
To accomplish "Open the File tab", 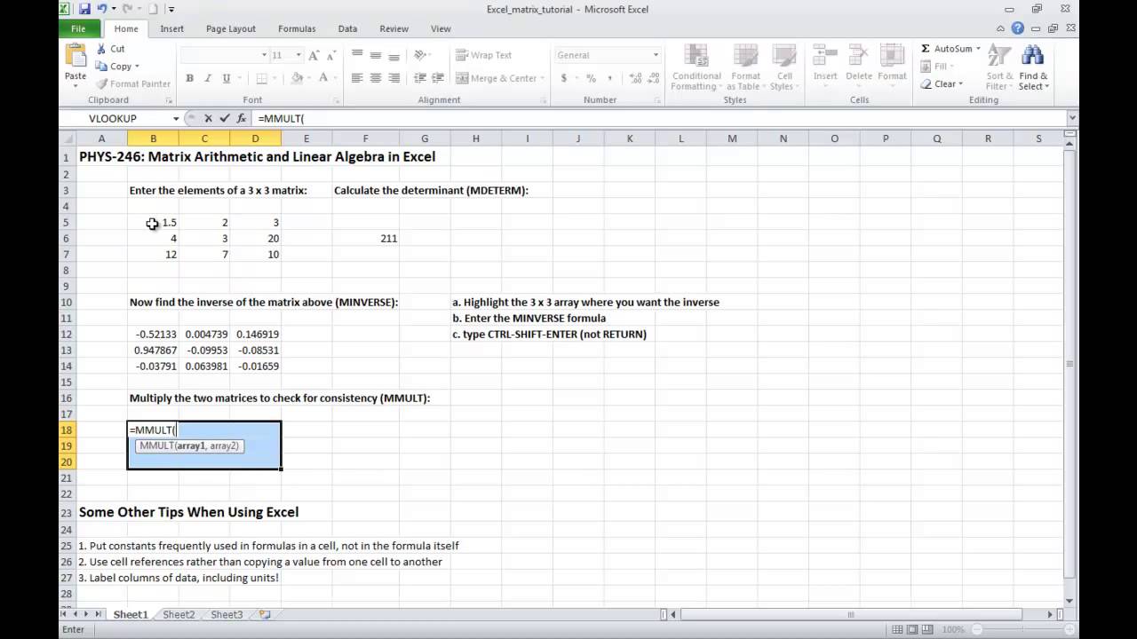I will [78, 28].
